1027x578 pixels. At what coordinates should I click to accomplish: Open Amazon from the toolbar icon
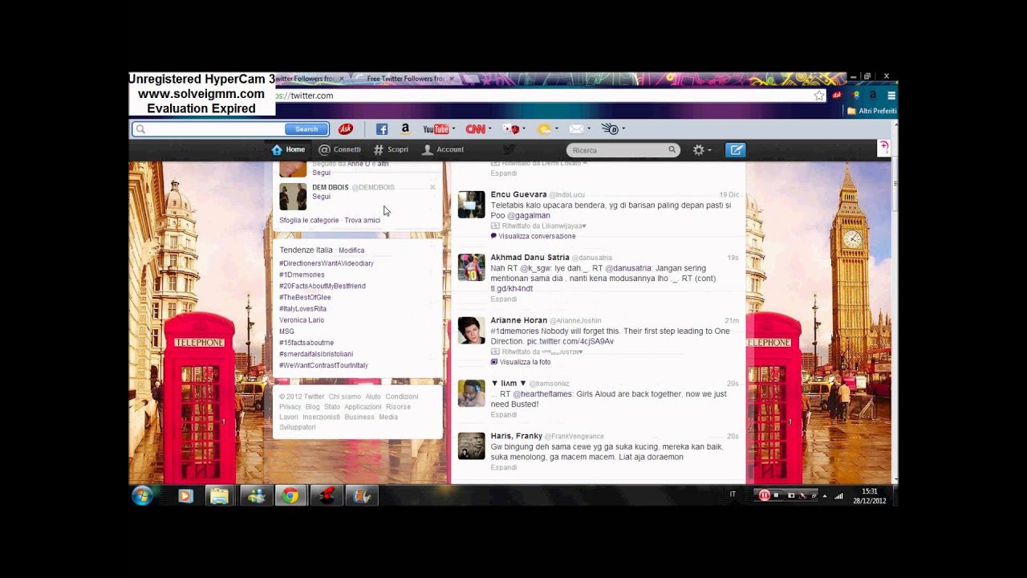pyautogui.click(x=405, y=129)
